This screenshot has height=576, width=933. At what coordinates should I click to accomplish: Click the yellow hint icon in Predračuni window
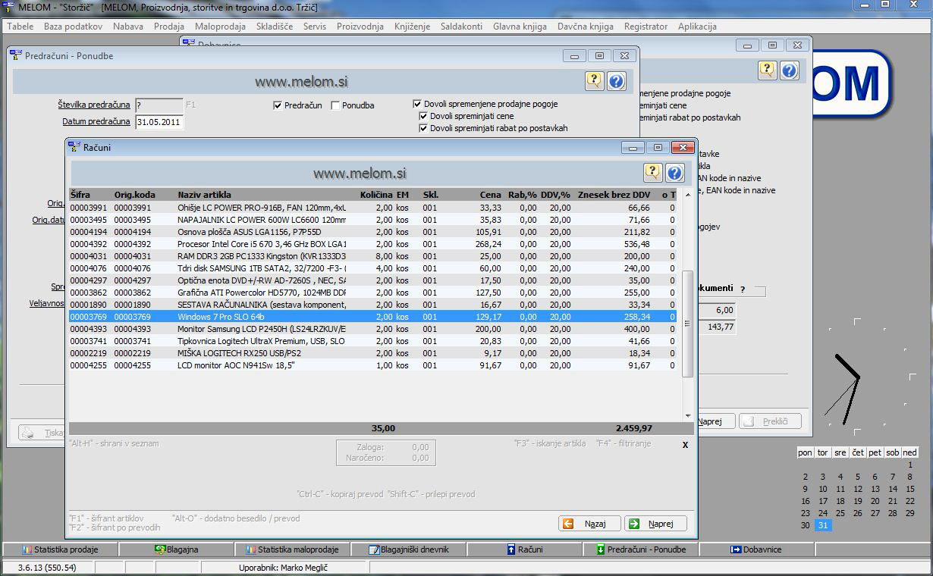pyautogui.click(x=594, y=81)
